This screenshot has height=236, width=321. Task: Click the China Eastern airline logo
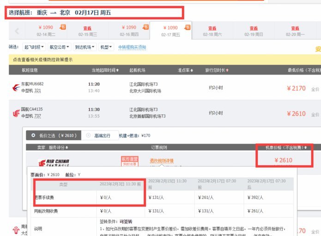16,87
